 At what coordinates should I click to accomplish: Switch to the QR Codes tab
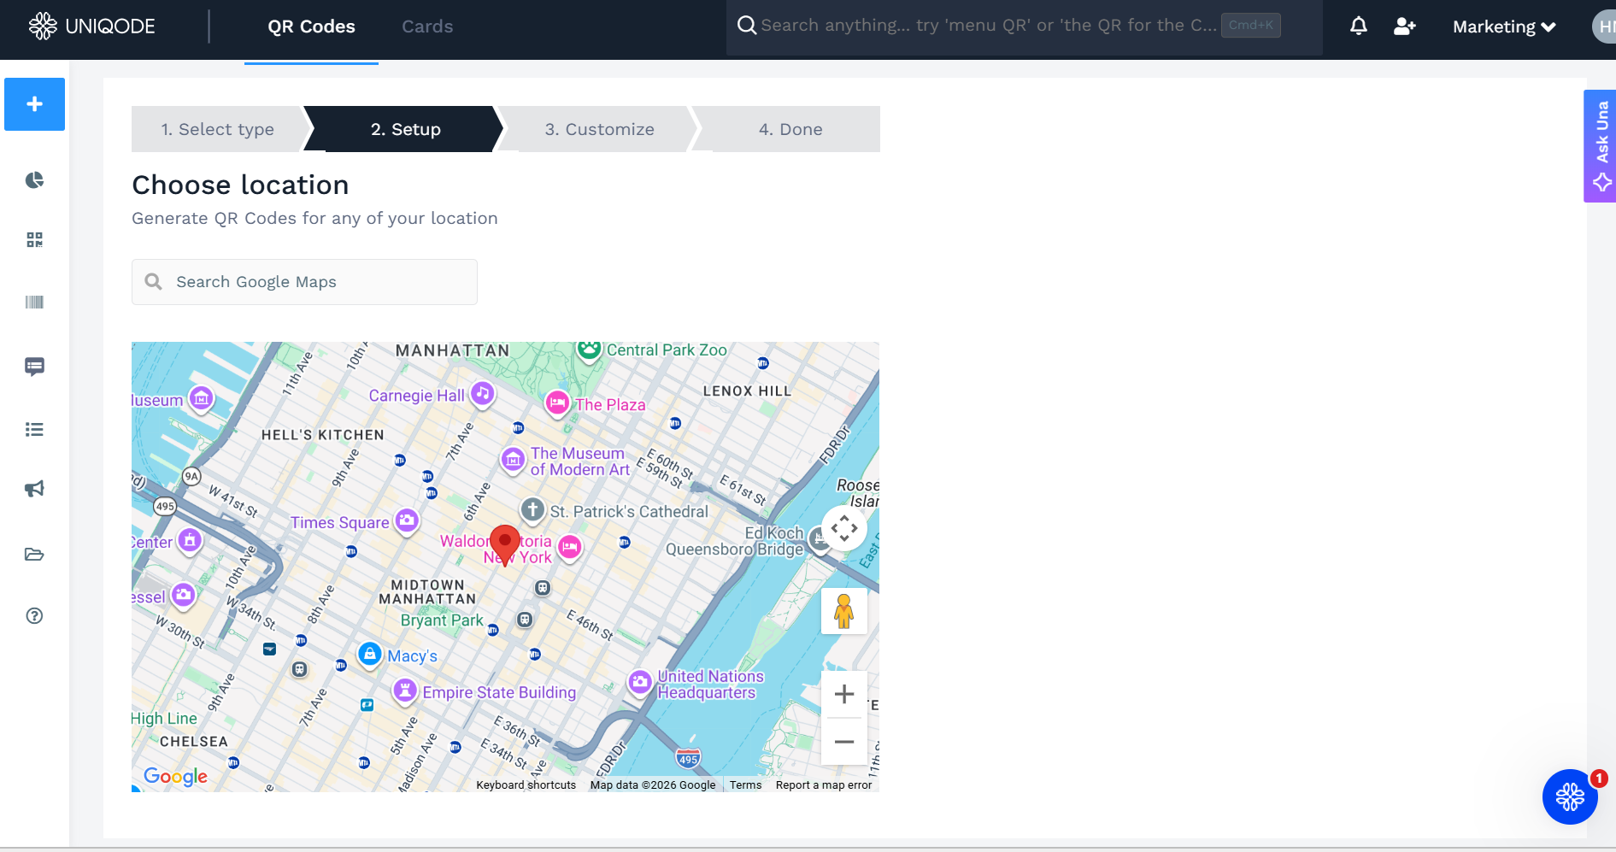(311, 26)
